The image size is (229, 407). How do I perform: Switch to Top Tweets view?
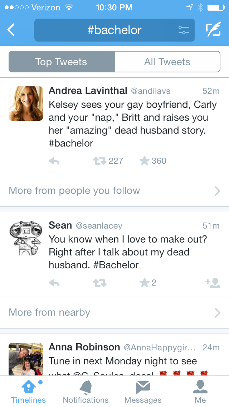pos(62,62)
